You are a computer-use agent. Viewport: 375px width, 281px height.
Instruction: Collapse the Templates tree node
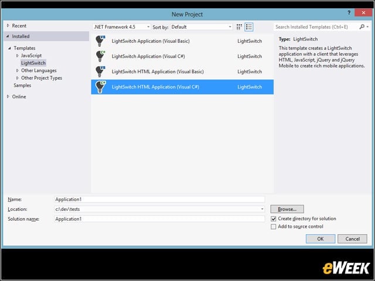(x=9, y=48)
